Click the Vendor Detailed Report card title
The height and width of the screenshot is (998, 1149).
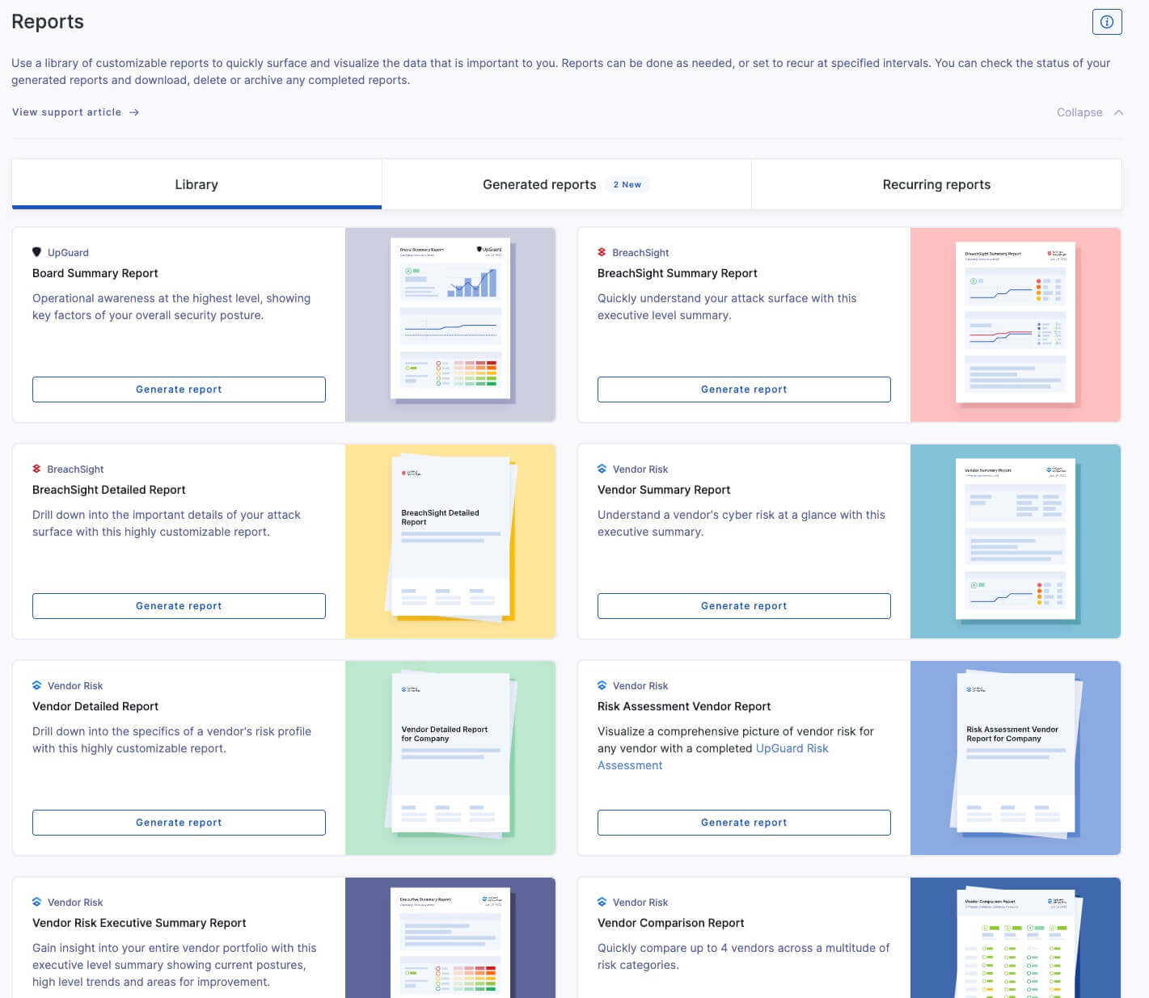[95, 706]
